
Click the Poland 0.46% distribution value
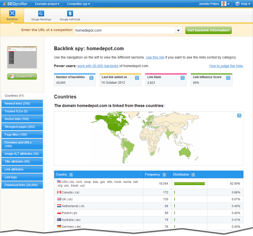coord(236,213)
